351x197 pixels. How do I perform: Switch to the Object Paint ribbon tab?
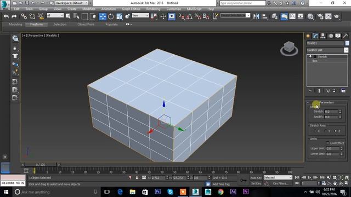pyautogui.click(x=86, y=24)
